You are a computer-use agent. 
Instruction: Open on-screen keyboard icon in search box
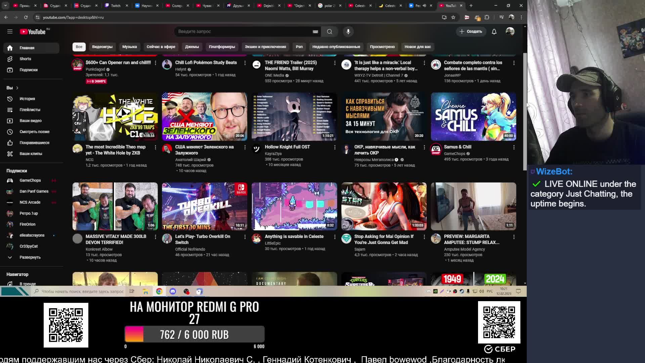(x=315, y=32)
